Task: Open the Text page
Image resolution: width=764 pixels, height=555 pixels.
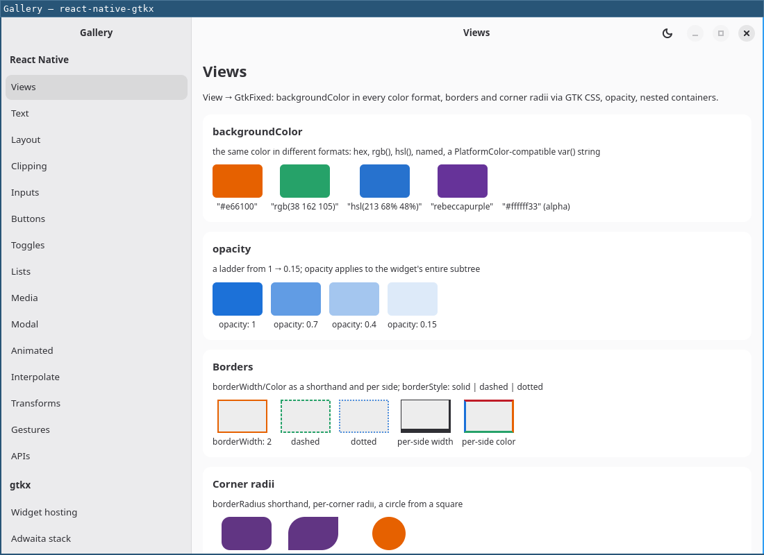Action: click(x=97, y=114)
